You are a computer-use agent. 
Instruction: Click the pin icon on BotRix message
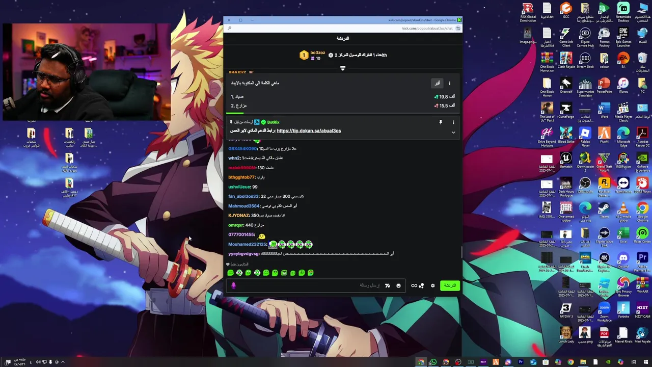tap(441, 122)
